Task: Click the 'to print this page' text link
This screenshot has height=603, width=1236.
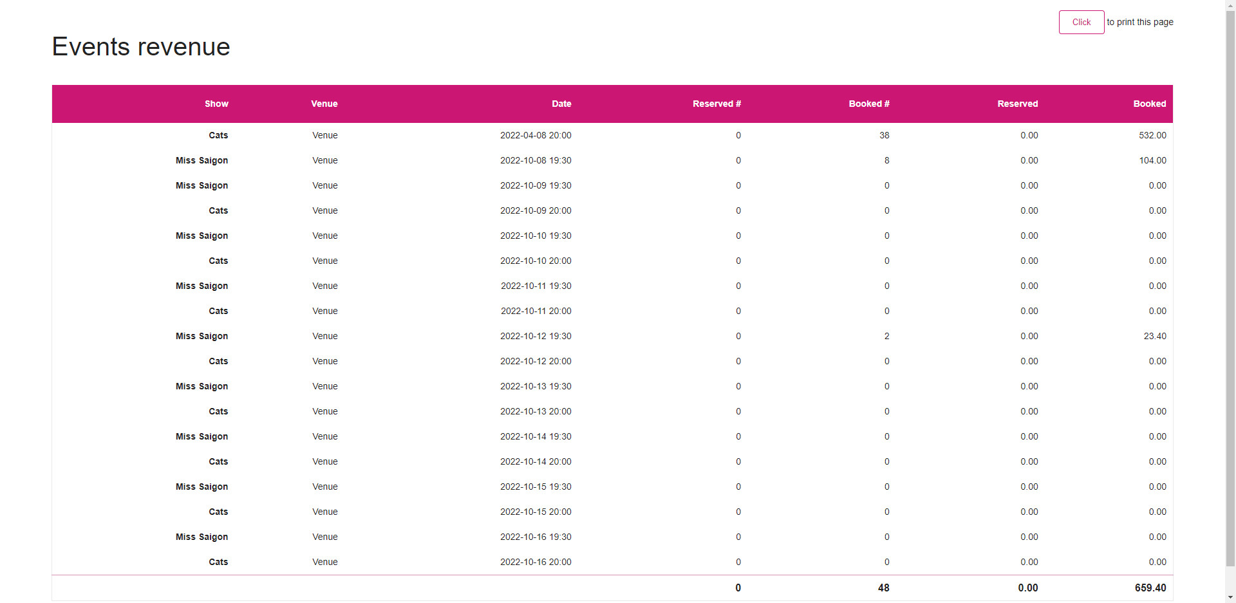Action: click(x=1139, y=21)
